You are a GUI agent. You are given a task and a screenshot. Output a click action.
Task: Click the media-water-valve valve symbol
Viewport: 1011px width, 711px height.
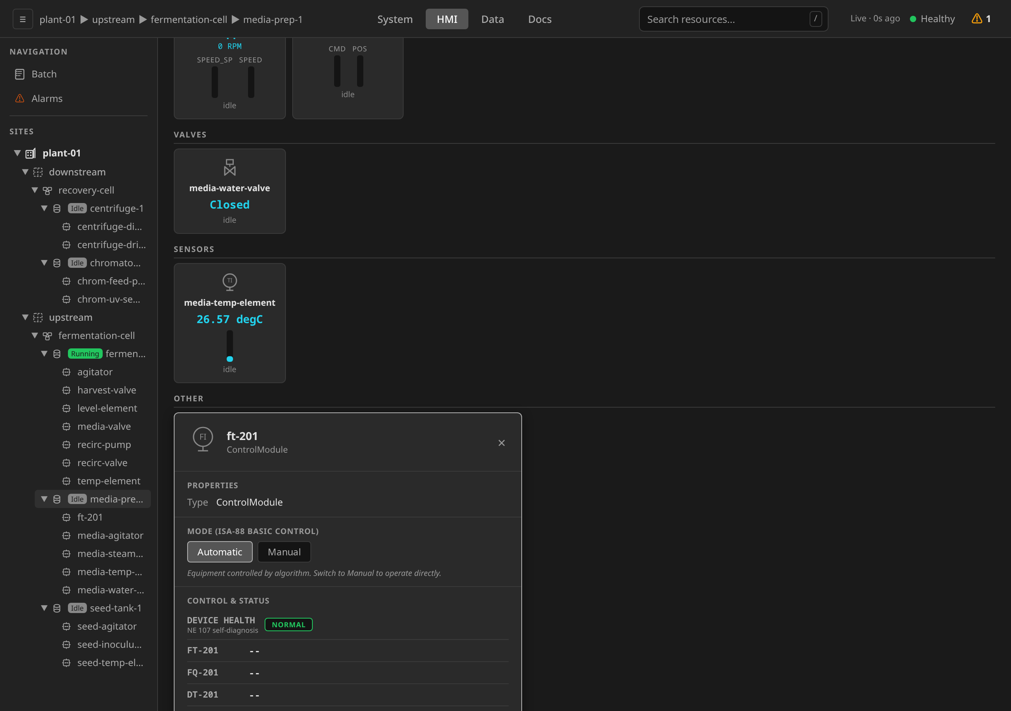[x=229, y=167]
